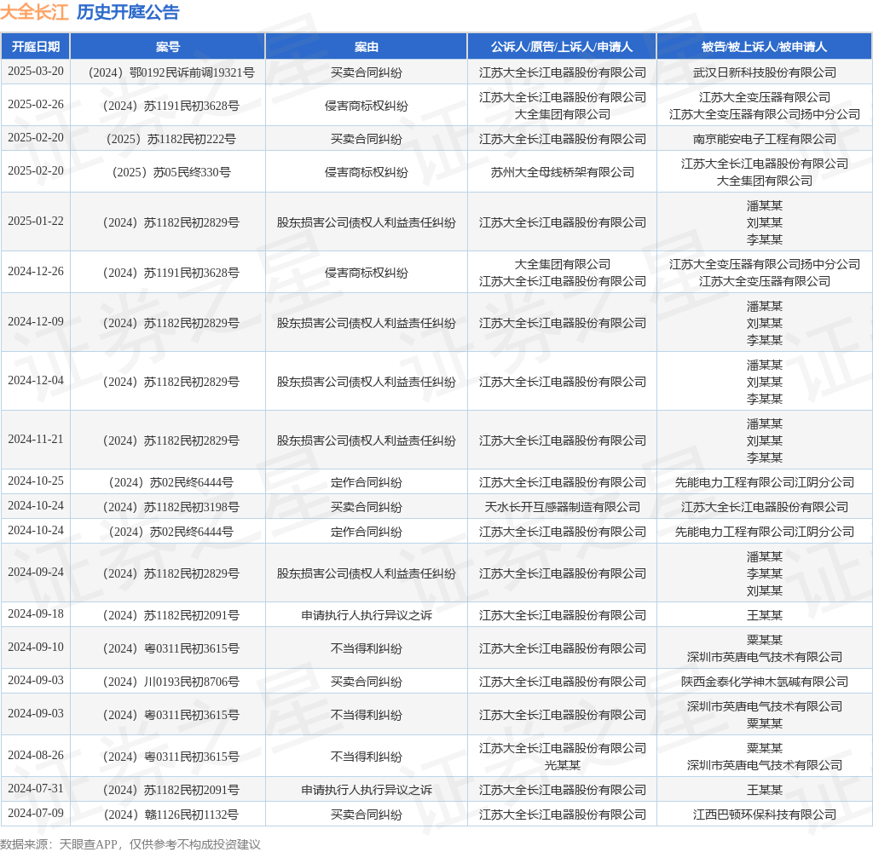Click defendant 南京能安电子工程有限公司
873x852 pixels.
[x=765, y=139]
